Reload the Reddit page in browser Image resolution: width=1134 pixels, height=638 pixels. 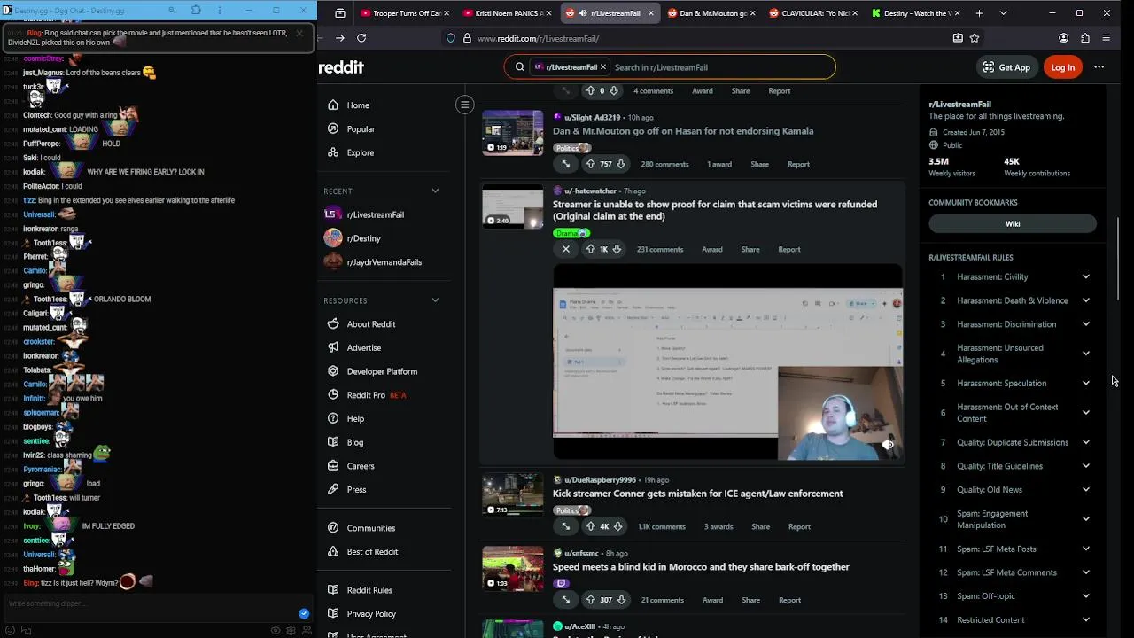361,38
